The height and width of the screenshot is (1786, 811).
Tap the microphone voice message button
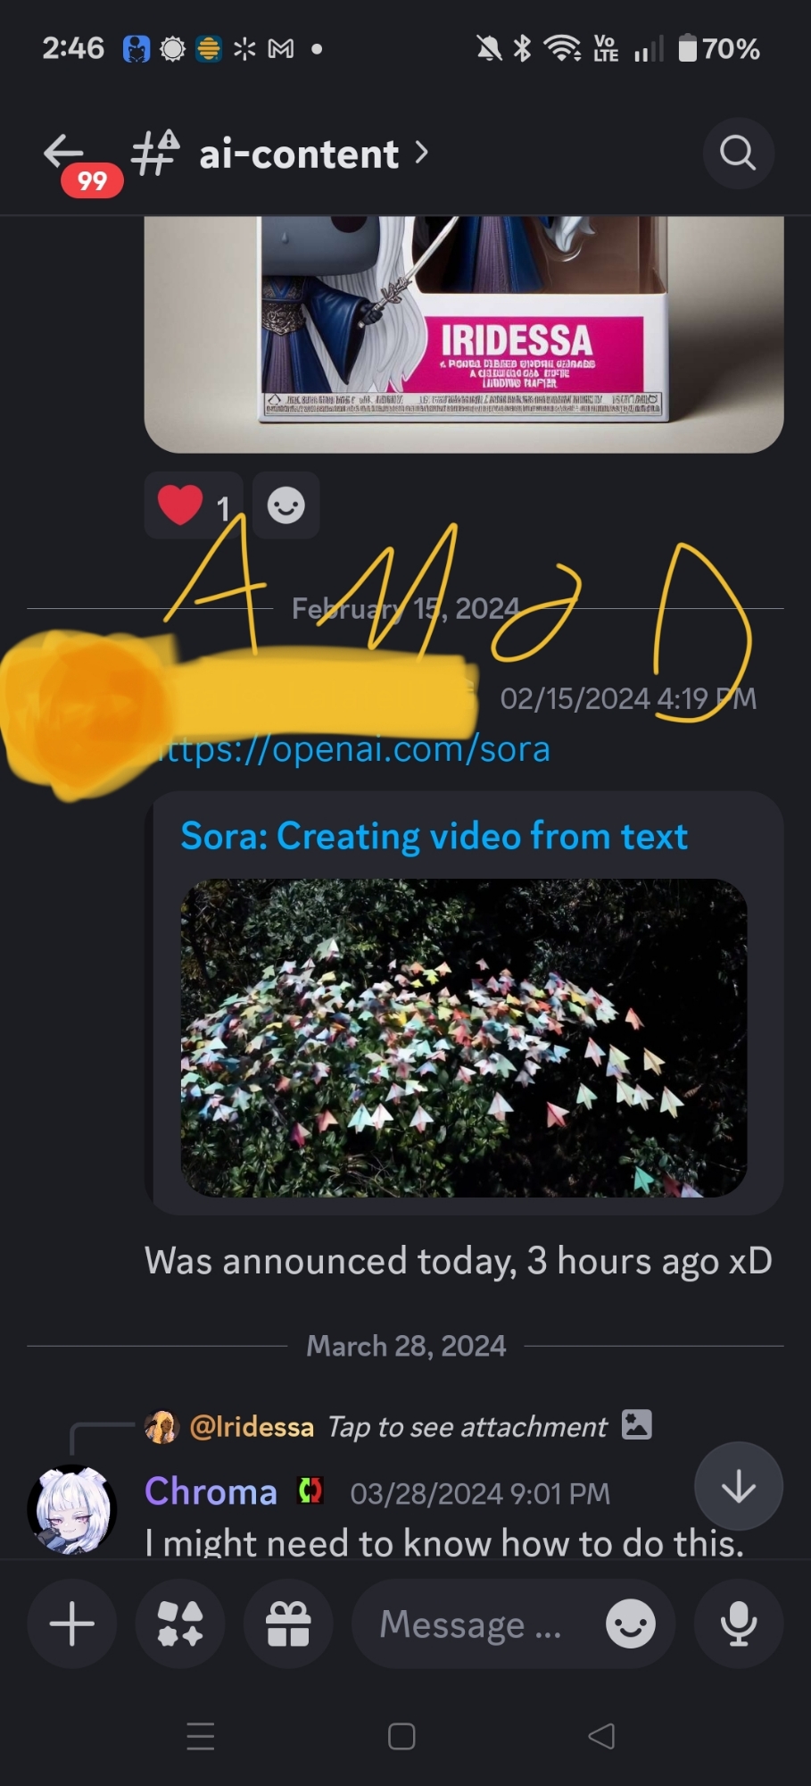(739, 1623)
